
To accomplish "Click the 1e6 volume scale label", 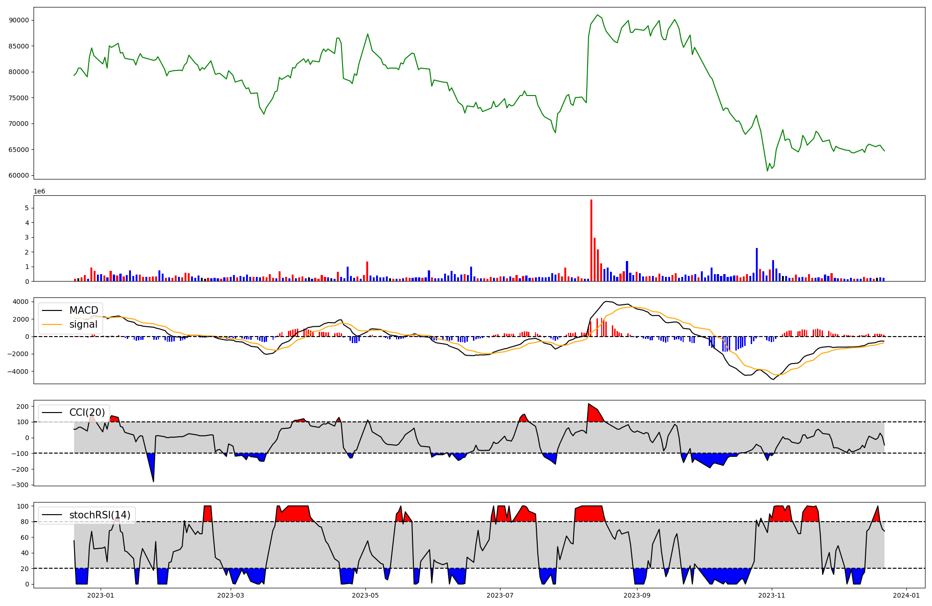I will point(39,191).
